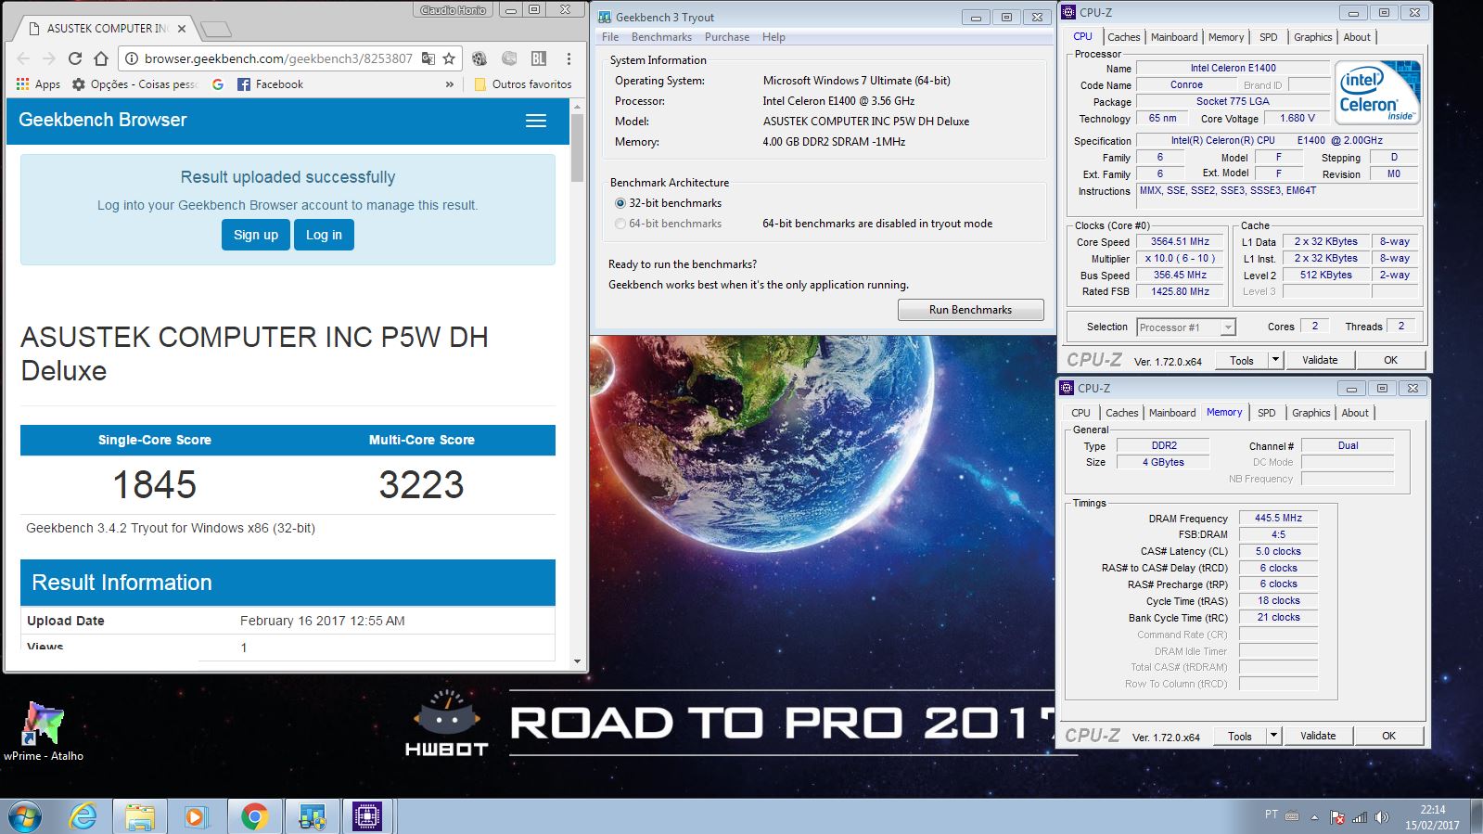Click the film reel extension icon
The image size is (1483, 834).
(479, 58)
